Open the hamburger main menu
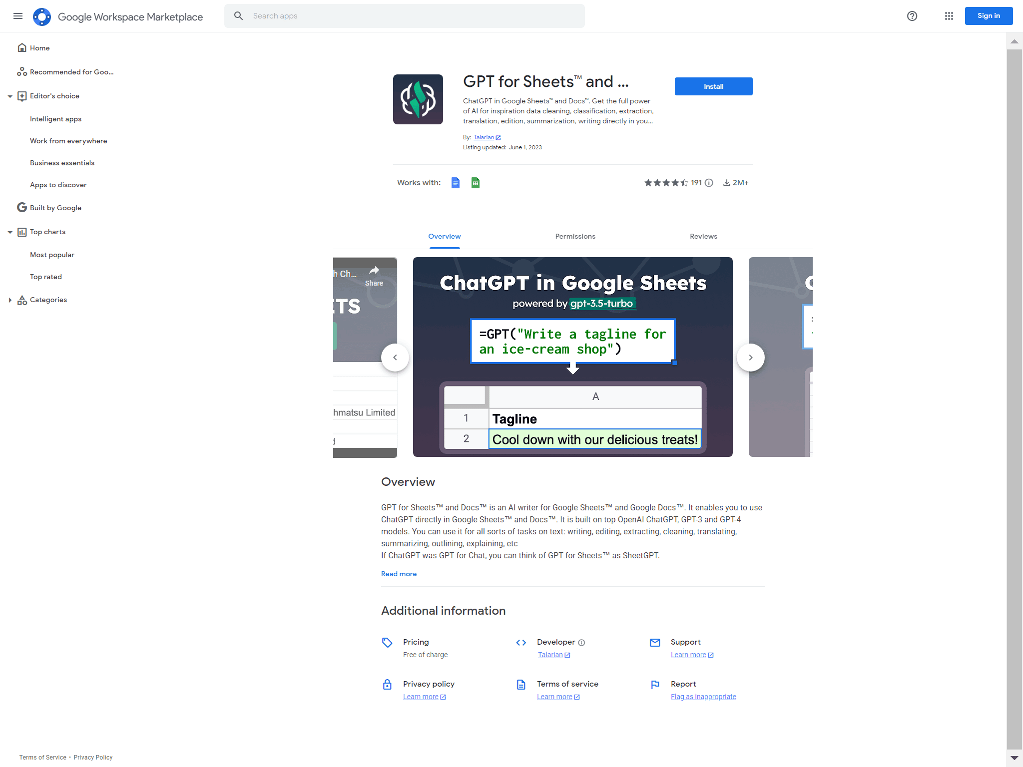Viewport: 1023px width, 767px height. click(18, 16)
